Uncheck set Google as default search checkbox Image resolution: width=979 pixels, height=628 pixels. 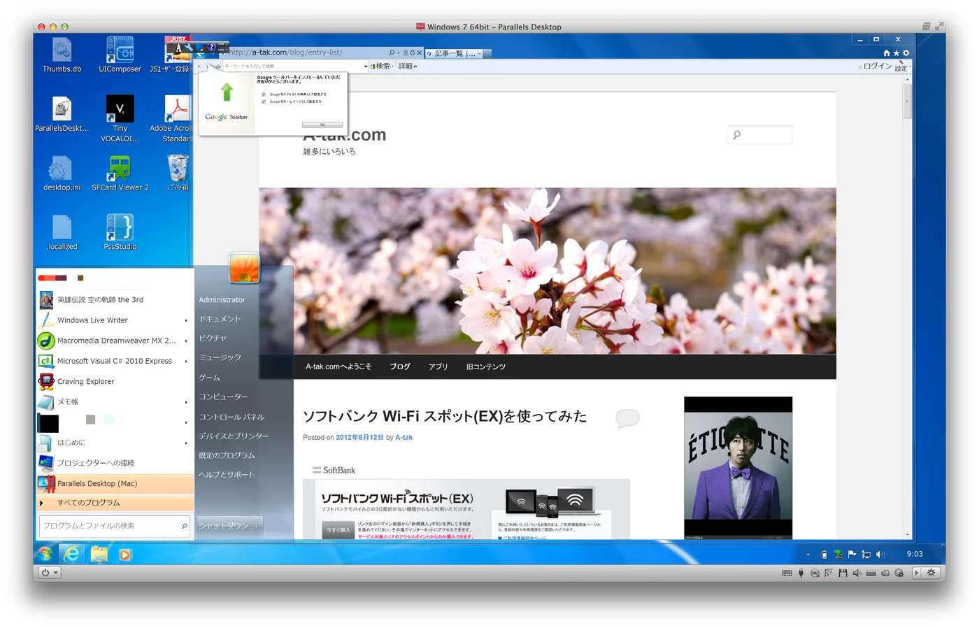coord(264,94)
